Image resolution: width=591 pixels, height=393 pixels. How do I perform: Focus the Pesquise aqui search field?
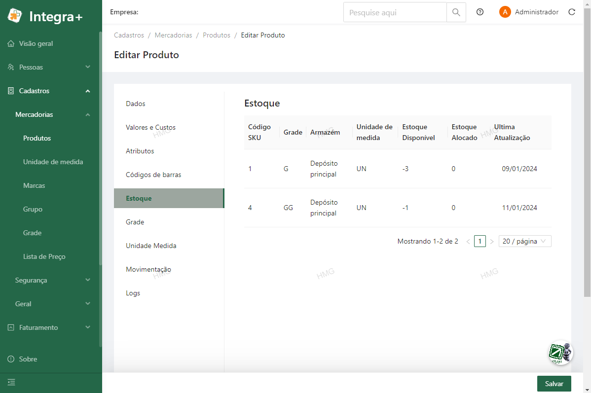coord(395,12)
